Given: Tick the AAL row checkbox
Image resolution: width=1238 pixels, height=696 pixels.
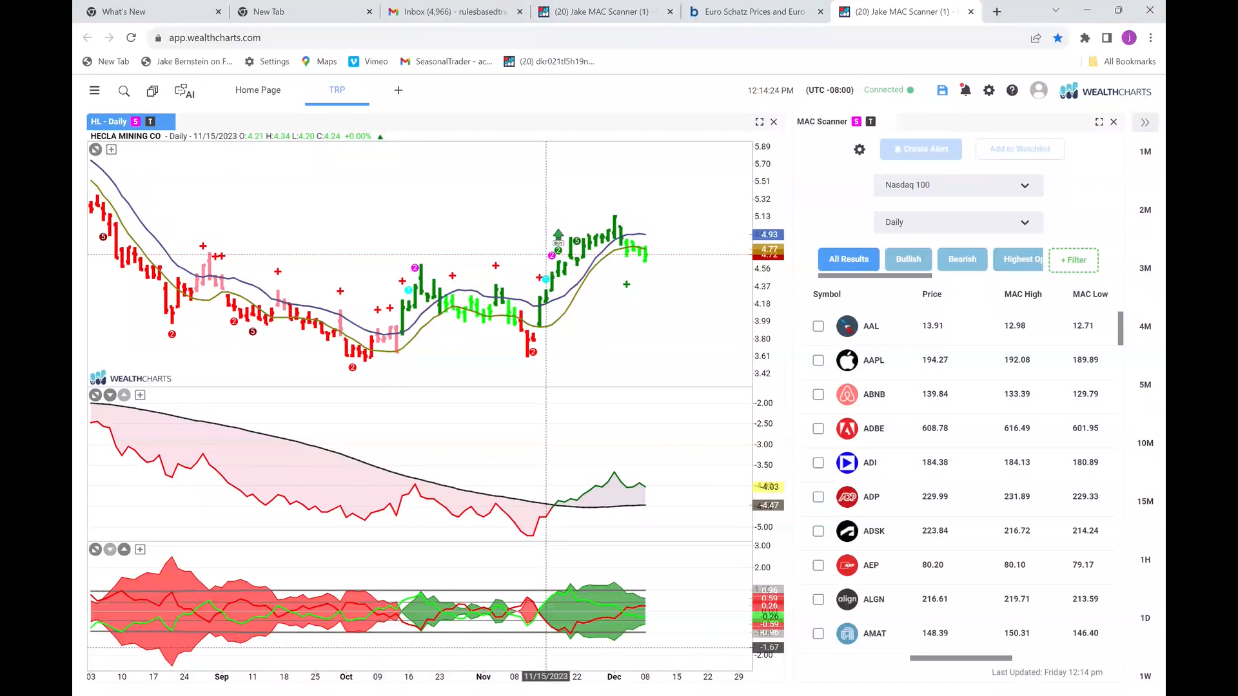Looking at the screenshot, I should (x=818, y=326).
